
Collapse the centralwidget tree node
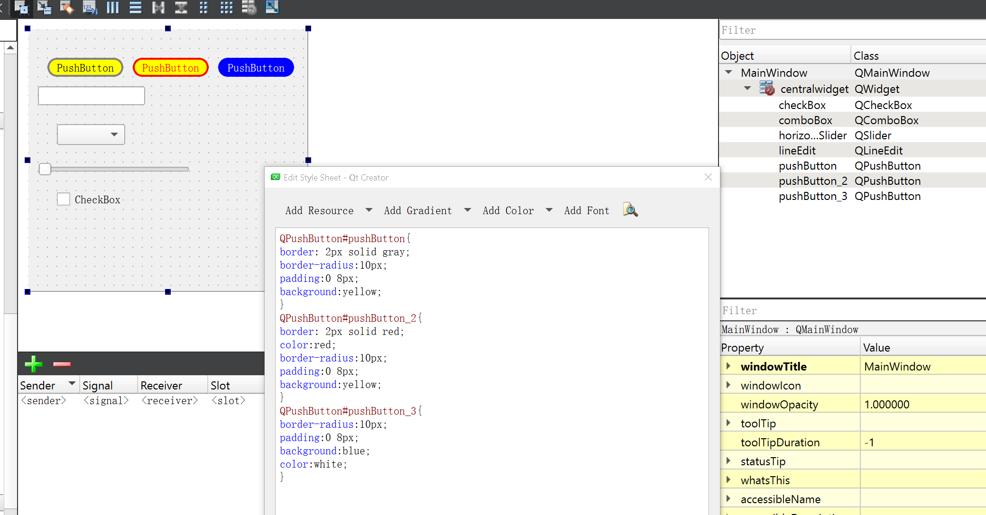[x=747, y=88]
